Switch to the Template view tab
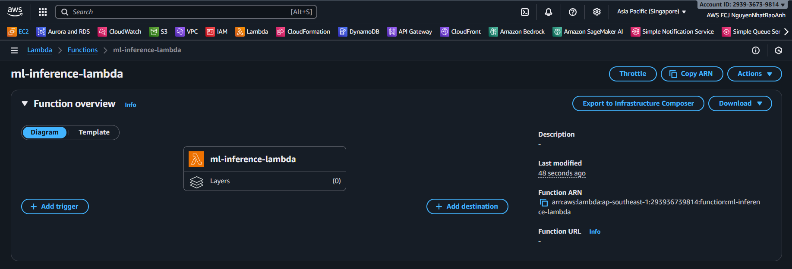This screenshot has height=269, width=792. coord(94,132)
